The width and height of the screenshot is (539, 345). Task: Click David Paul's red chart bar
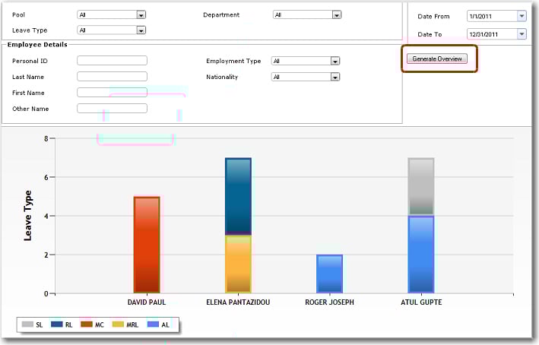coord(147,244)
